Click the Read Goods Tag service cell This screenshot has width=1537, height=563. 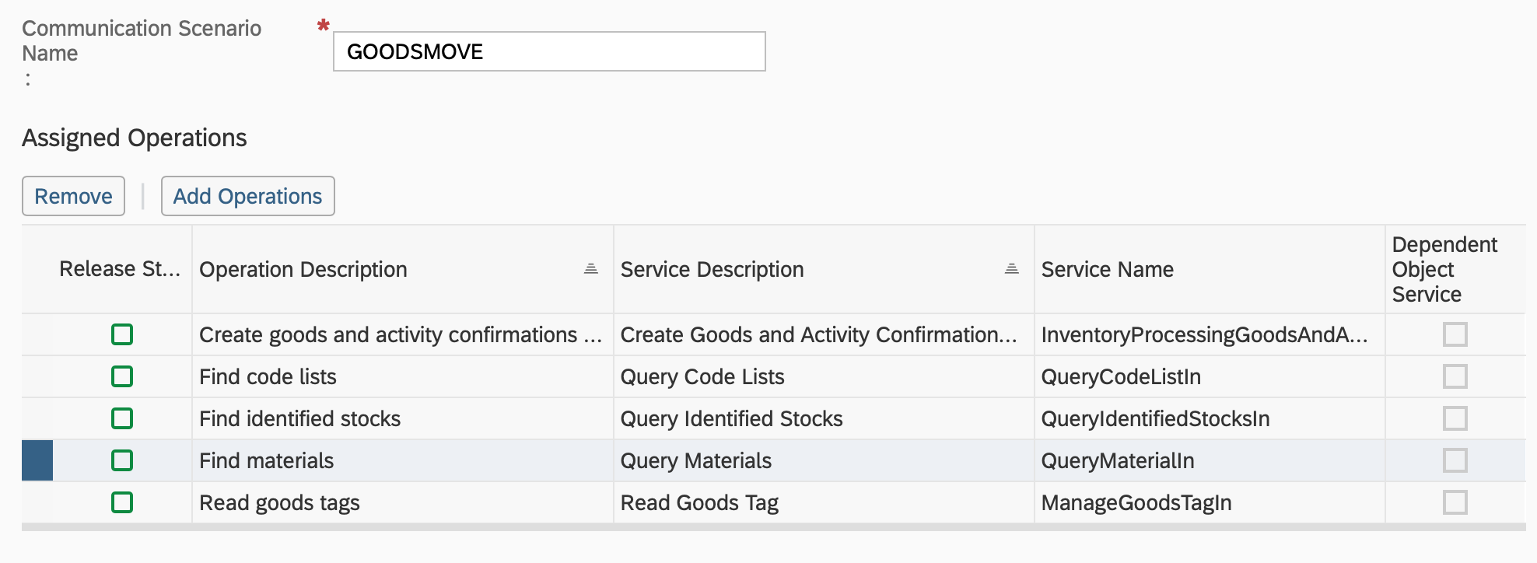tap(698, 502)
